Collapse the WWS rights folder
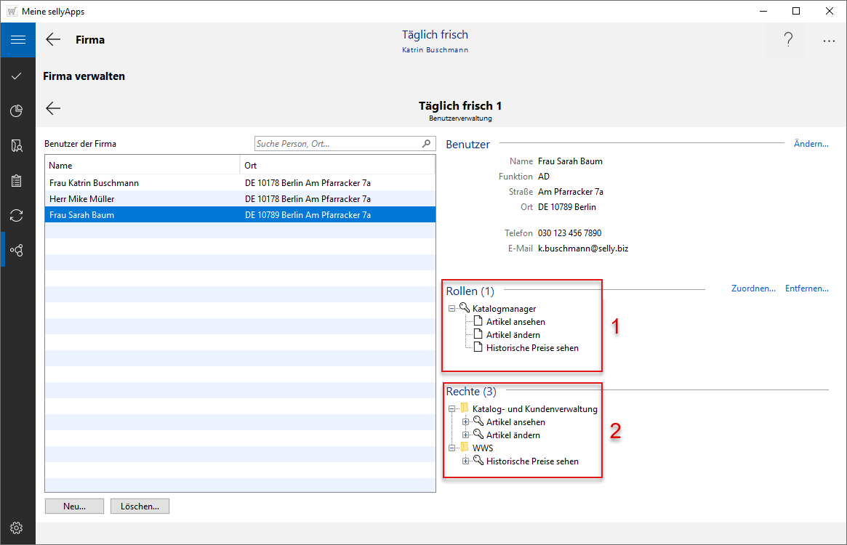This screenshot has width=847, height=545. 452,448
